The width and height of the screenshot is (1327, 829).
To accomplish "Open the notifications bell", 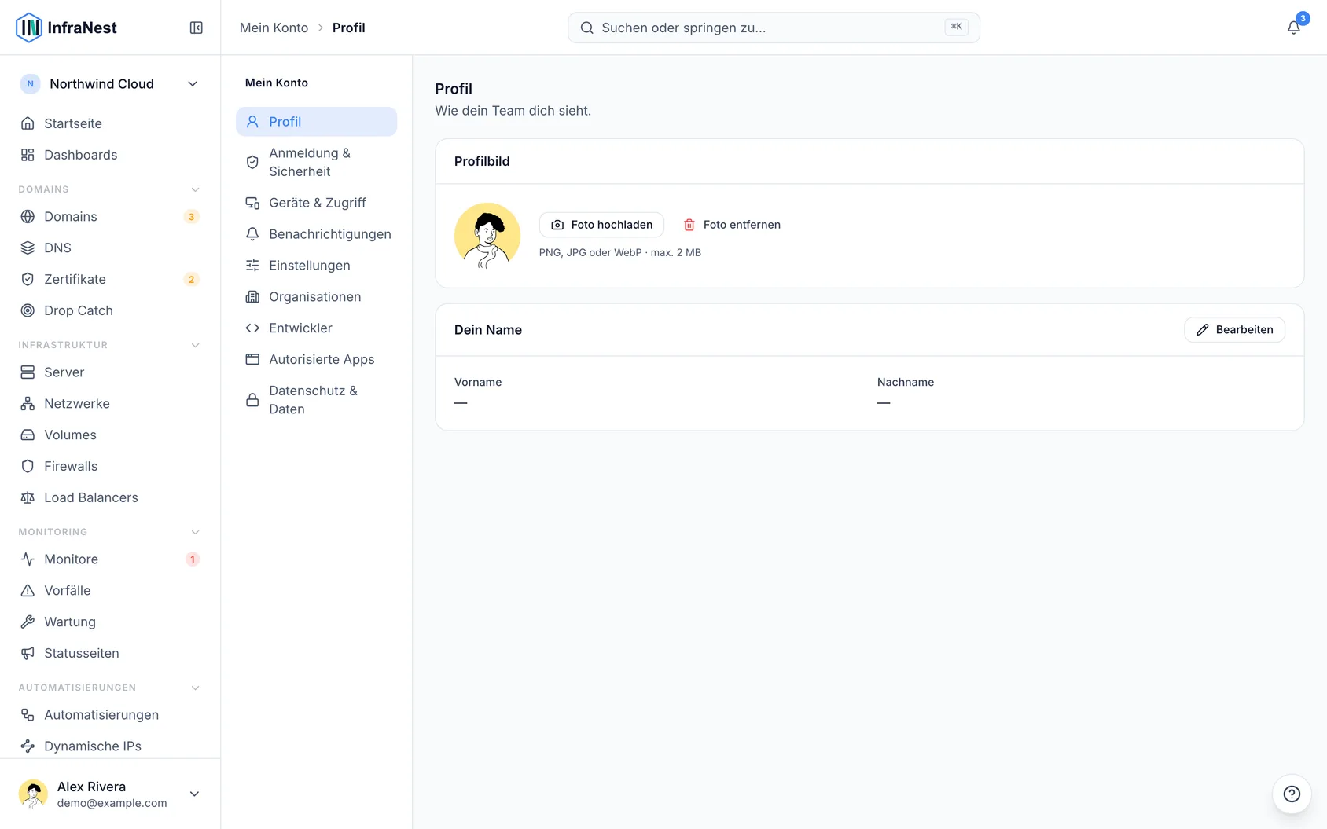I will (1293, 28).
